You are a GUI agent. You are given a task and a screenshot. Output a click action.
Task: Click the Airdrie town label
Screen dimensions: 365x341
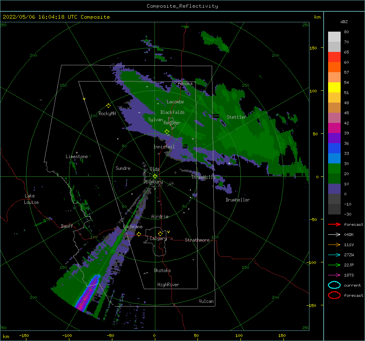[160, 217]
